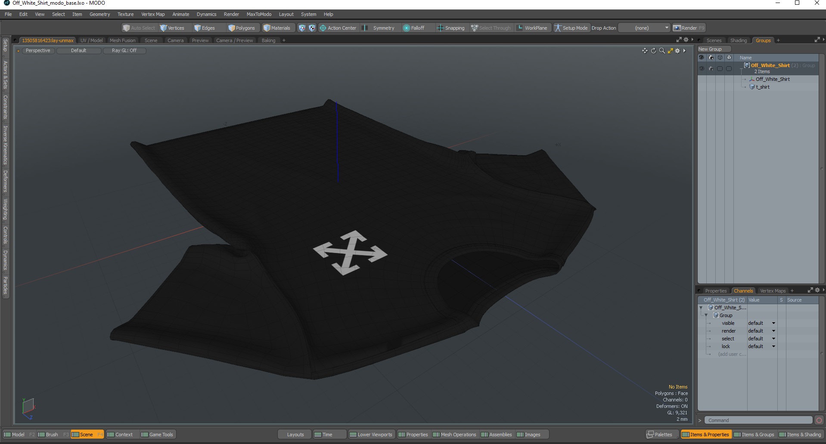Viewport: 826px width, 444px height.
Task: Open the Perspective view type dropdown
Action: coord(38,51)
